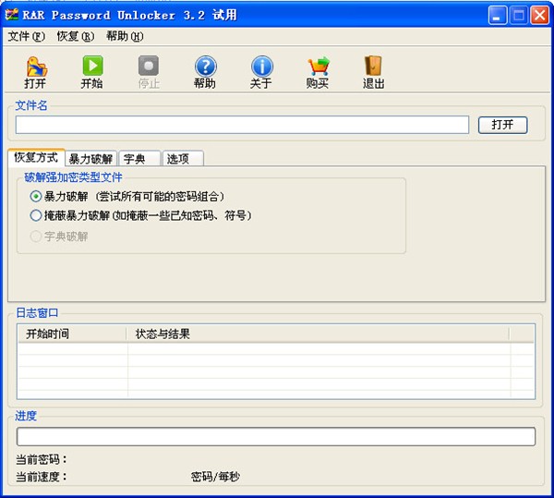Open help via the 帮助 question icon
This screenshot has width=554, height=498.
click(x=205, y=67)
